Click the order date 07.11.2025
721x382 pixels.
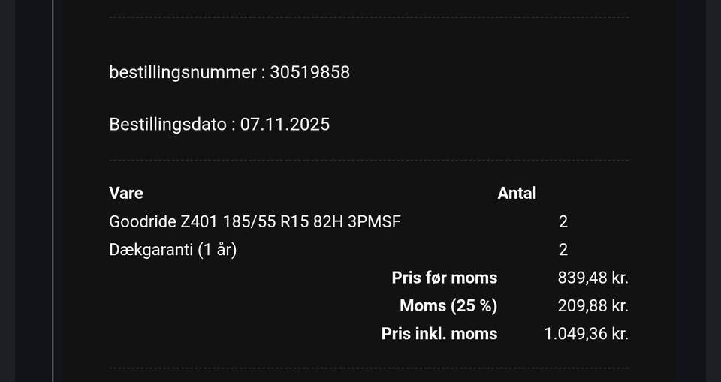point(285,125)
